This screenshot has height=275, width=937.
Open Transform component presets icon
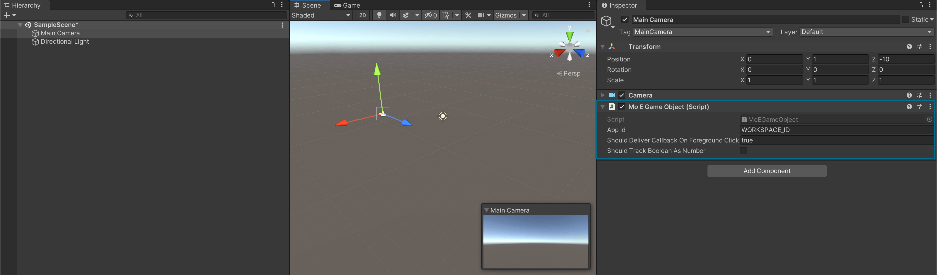919,47
